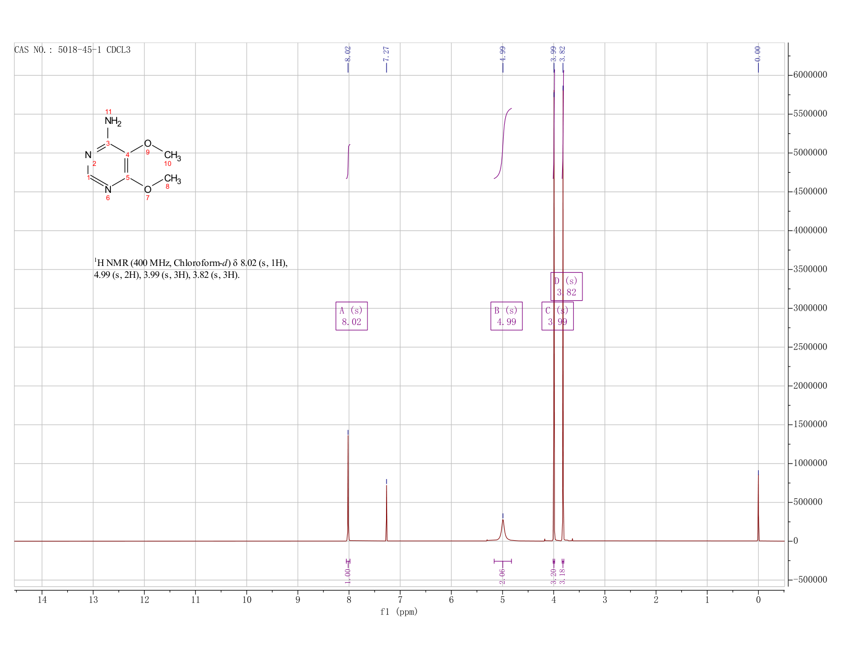
Task: Click the O atom labeled 9 in the structure
Action: click(148, 143)
